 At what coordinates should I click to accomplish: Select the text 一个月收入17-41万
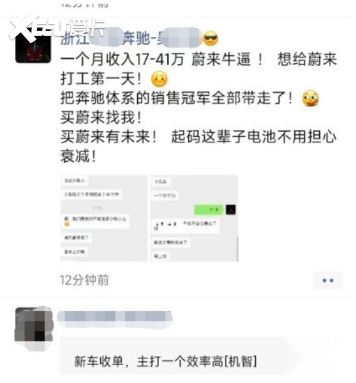[122, 60]
